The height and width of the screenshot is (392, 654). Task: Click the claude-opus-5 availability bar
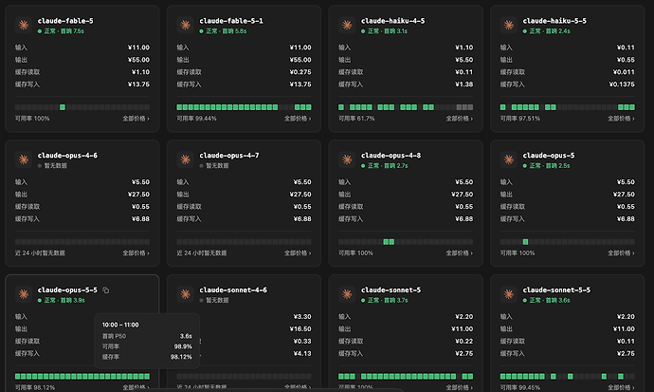(568, 242)
